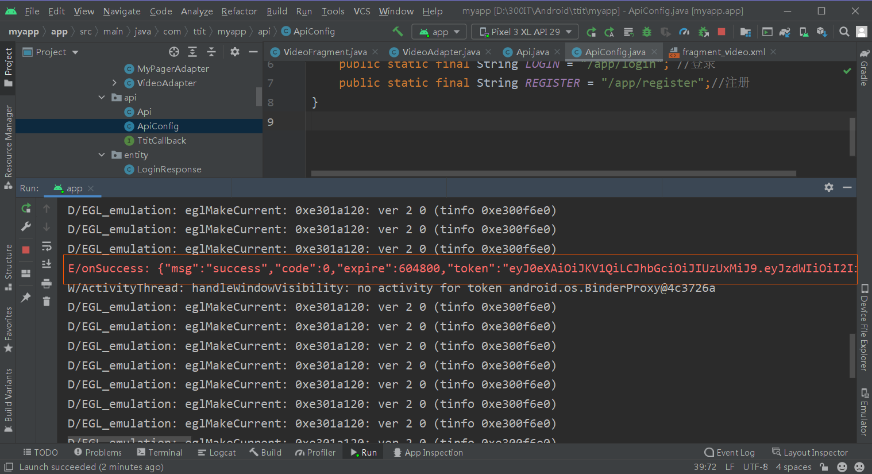Click the Debug app bug icon
The image size is (872, 474).
(647, 32)
